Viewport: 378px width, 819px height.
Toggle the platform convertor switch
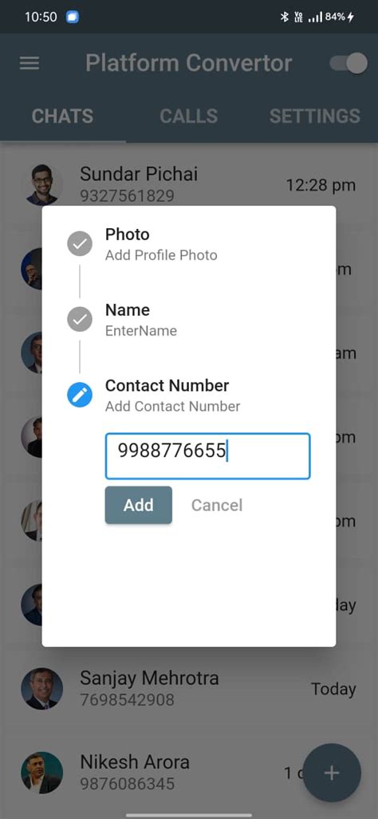pos(348,63)
